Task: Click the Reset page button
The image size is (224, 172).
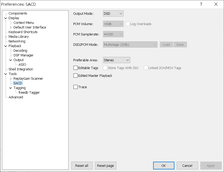Action: pyautogui.click(x=106, y=166)
